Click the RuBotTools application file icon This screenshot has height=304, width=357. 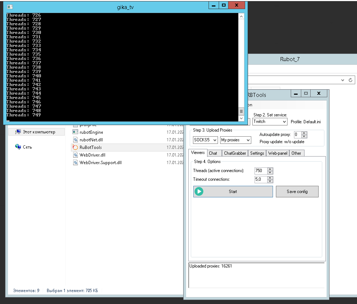(75, 147)
